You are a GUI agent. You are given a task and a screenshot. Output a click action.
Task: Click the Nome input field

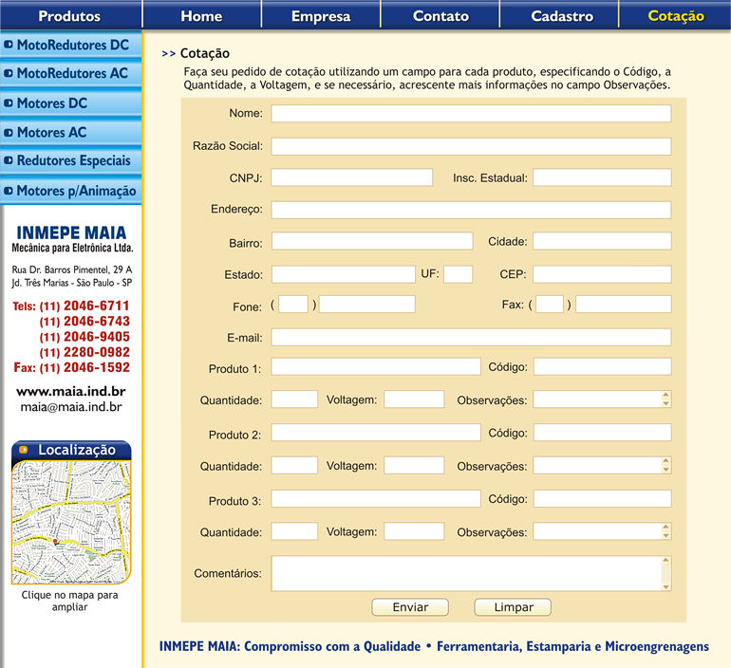tap(471, 114)
